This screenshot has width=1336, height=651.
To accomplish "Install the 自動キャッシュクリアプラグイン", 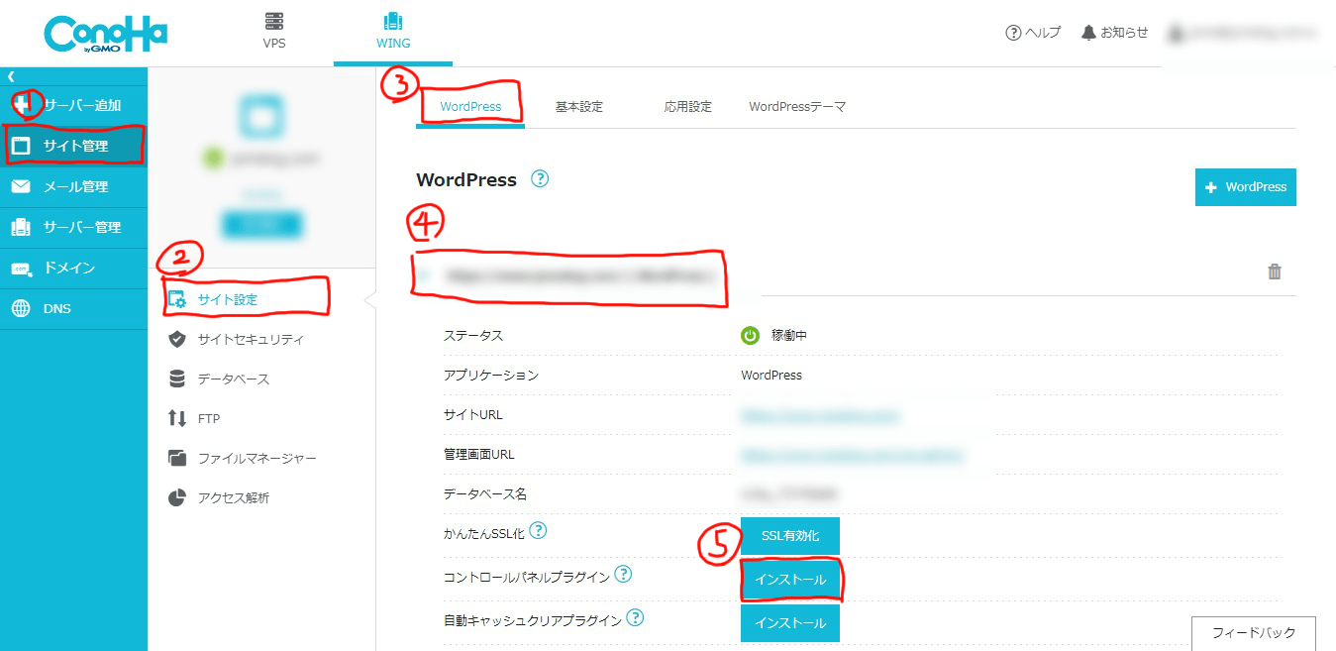I will pyautogui.click(x=789, y=623).
